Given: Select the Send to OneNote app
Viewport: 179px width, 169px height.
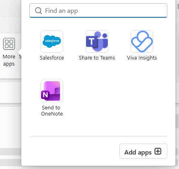Looking at the screenshot, I should coord(52,91).
